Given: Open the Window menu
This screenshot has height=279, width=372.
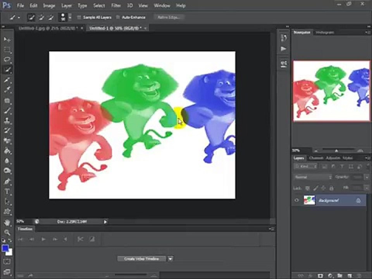Looking at the screenshot, I should point(162,5).
